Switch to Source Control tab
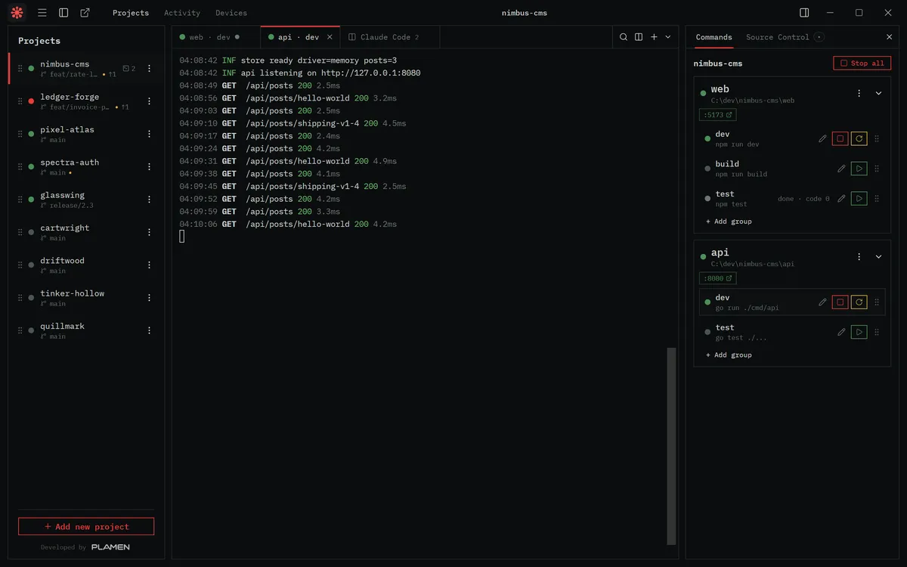The image size is (907, 567). tap(778, 37)
